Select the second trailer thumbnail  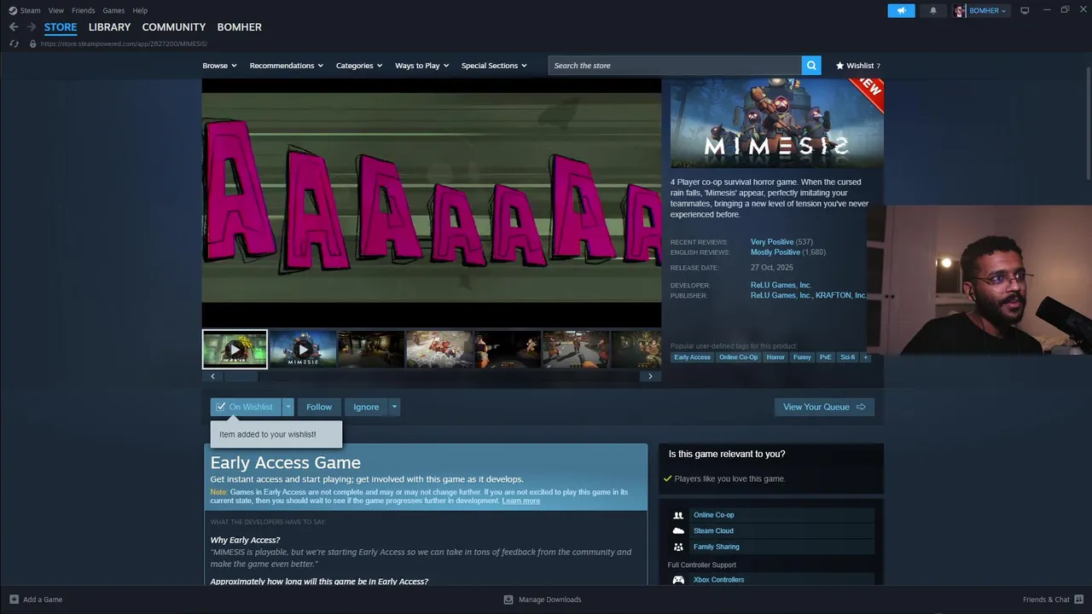point(303,350)
